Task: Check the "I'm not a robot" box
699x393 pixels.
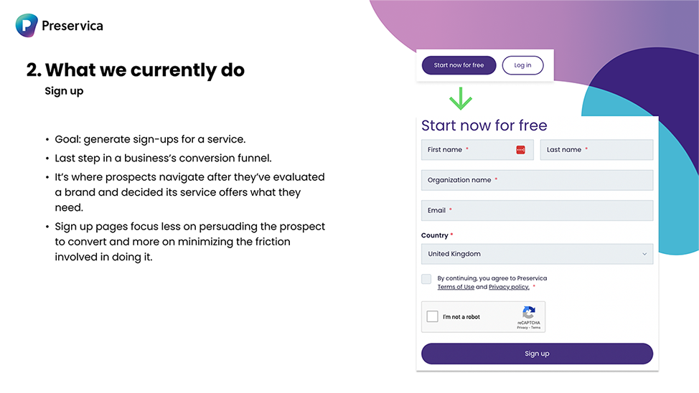Action: pos(432,316)
